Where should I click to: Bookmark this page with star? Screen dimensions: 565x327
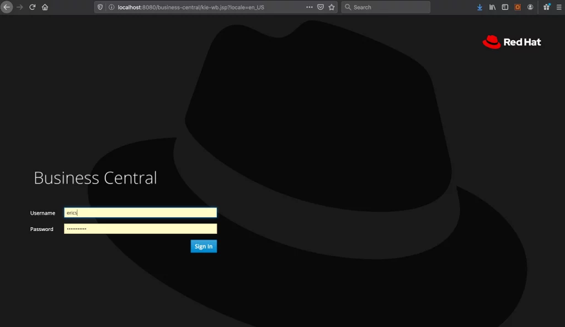(332, 7)
